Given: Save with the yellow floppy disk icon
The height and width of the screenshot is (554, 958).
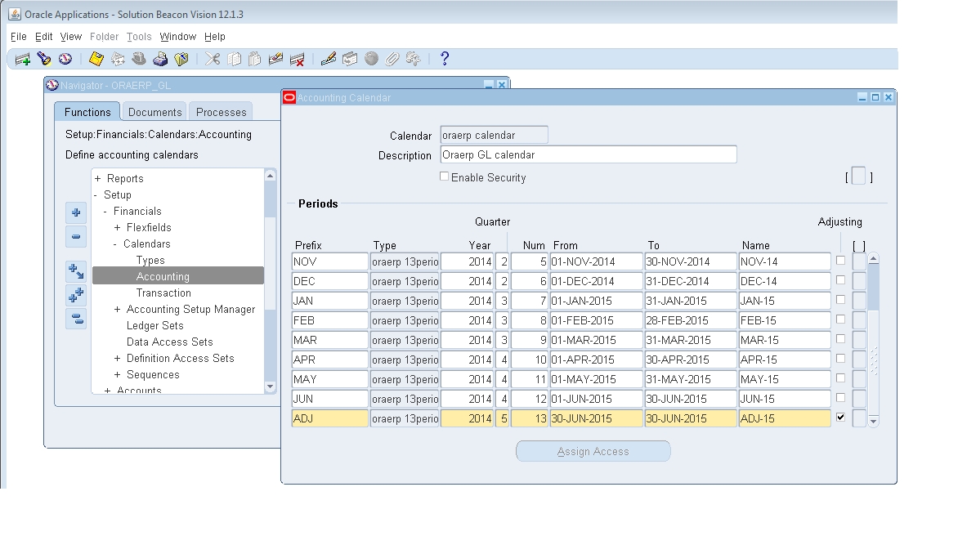Looking at the screenshot, I should click(96, 59).
